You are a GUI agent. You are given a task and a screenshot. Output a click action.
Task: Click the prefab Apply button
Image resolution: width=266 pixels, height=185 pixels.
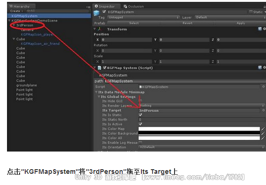pos(241,23)
